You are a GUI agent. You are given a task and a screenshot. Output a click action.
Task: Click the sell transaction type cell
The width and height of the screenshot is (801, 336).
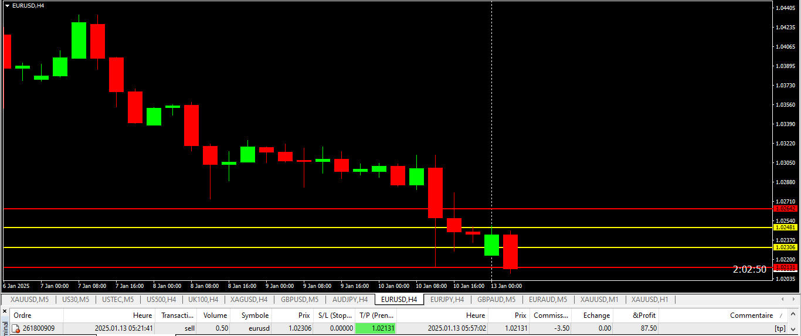pyautogui.click(x=189, y=328)
